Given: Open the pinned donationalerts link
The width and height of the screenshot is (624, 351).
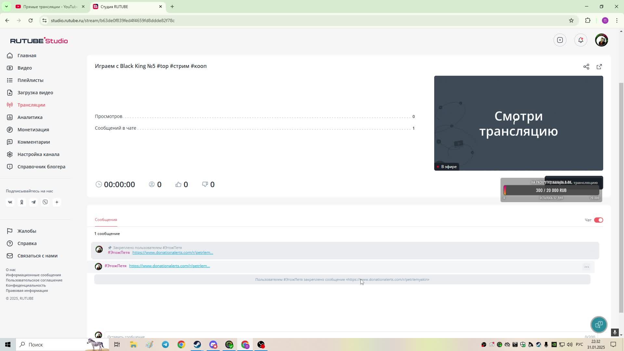Looking at the screenshot, I should 173,253.
